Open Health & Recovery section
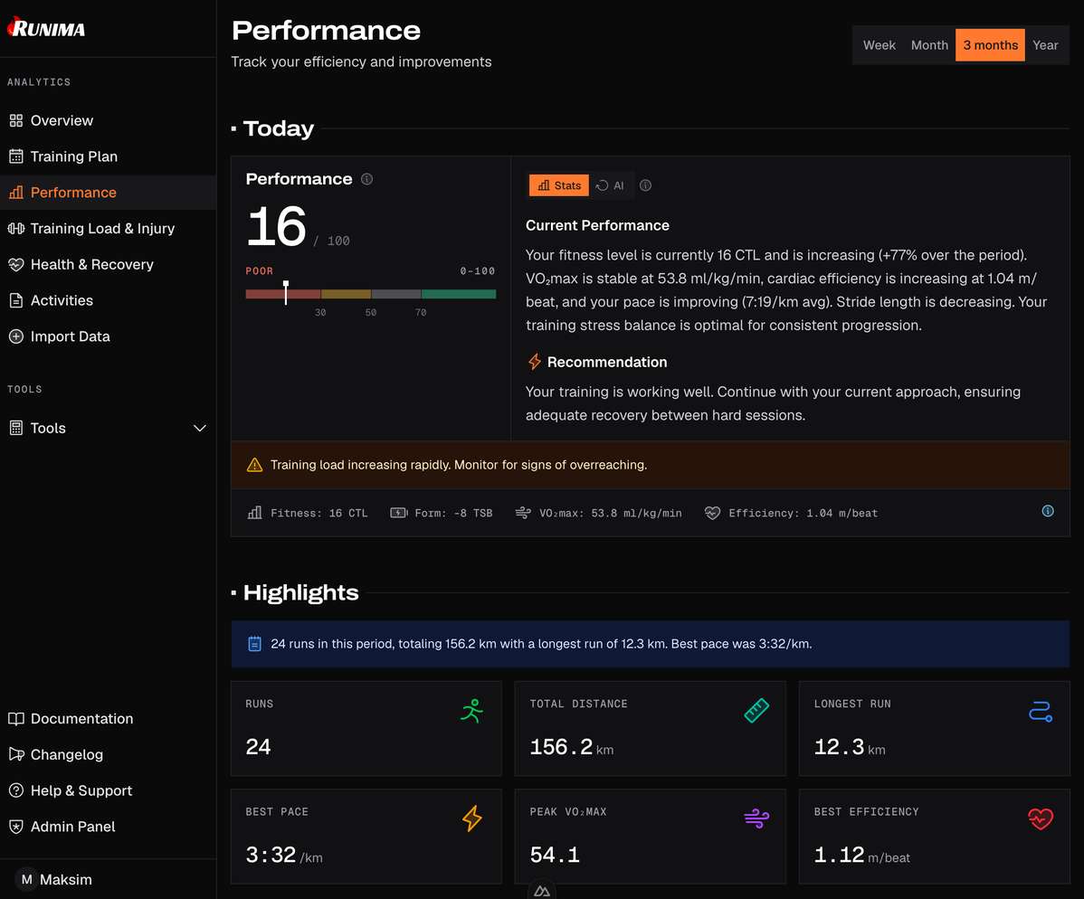 (x=108, y=264)
